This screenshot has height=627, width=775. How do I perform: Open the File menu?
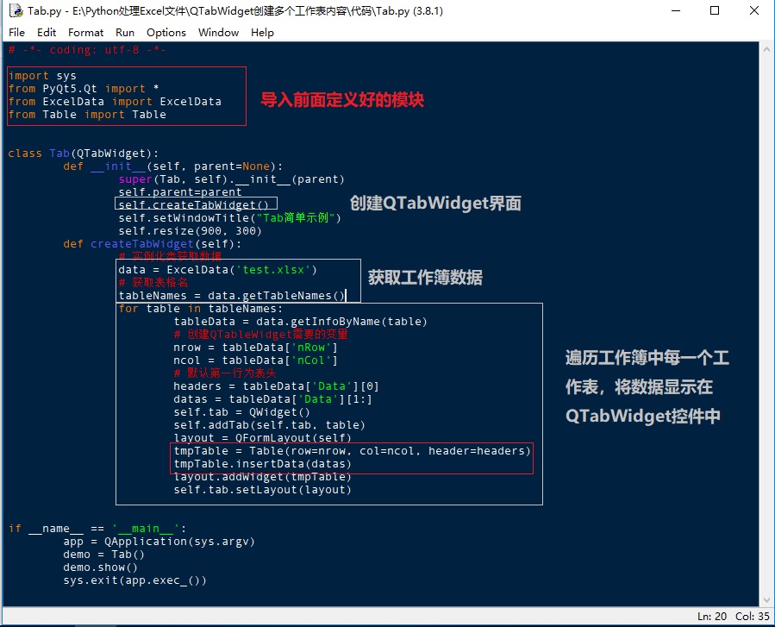[17, 32]
